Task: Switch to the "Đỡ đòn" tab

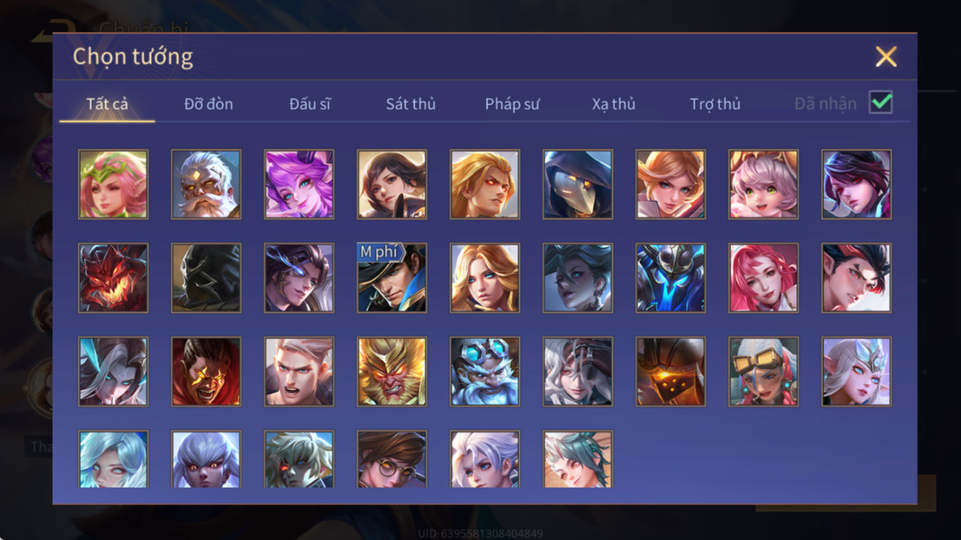Action: pyautogui.click(x=208, y=104)
